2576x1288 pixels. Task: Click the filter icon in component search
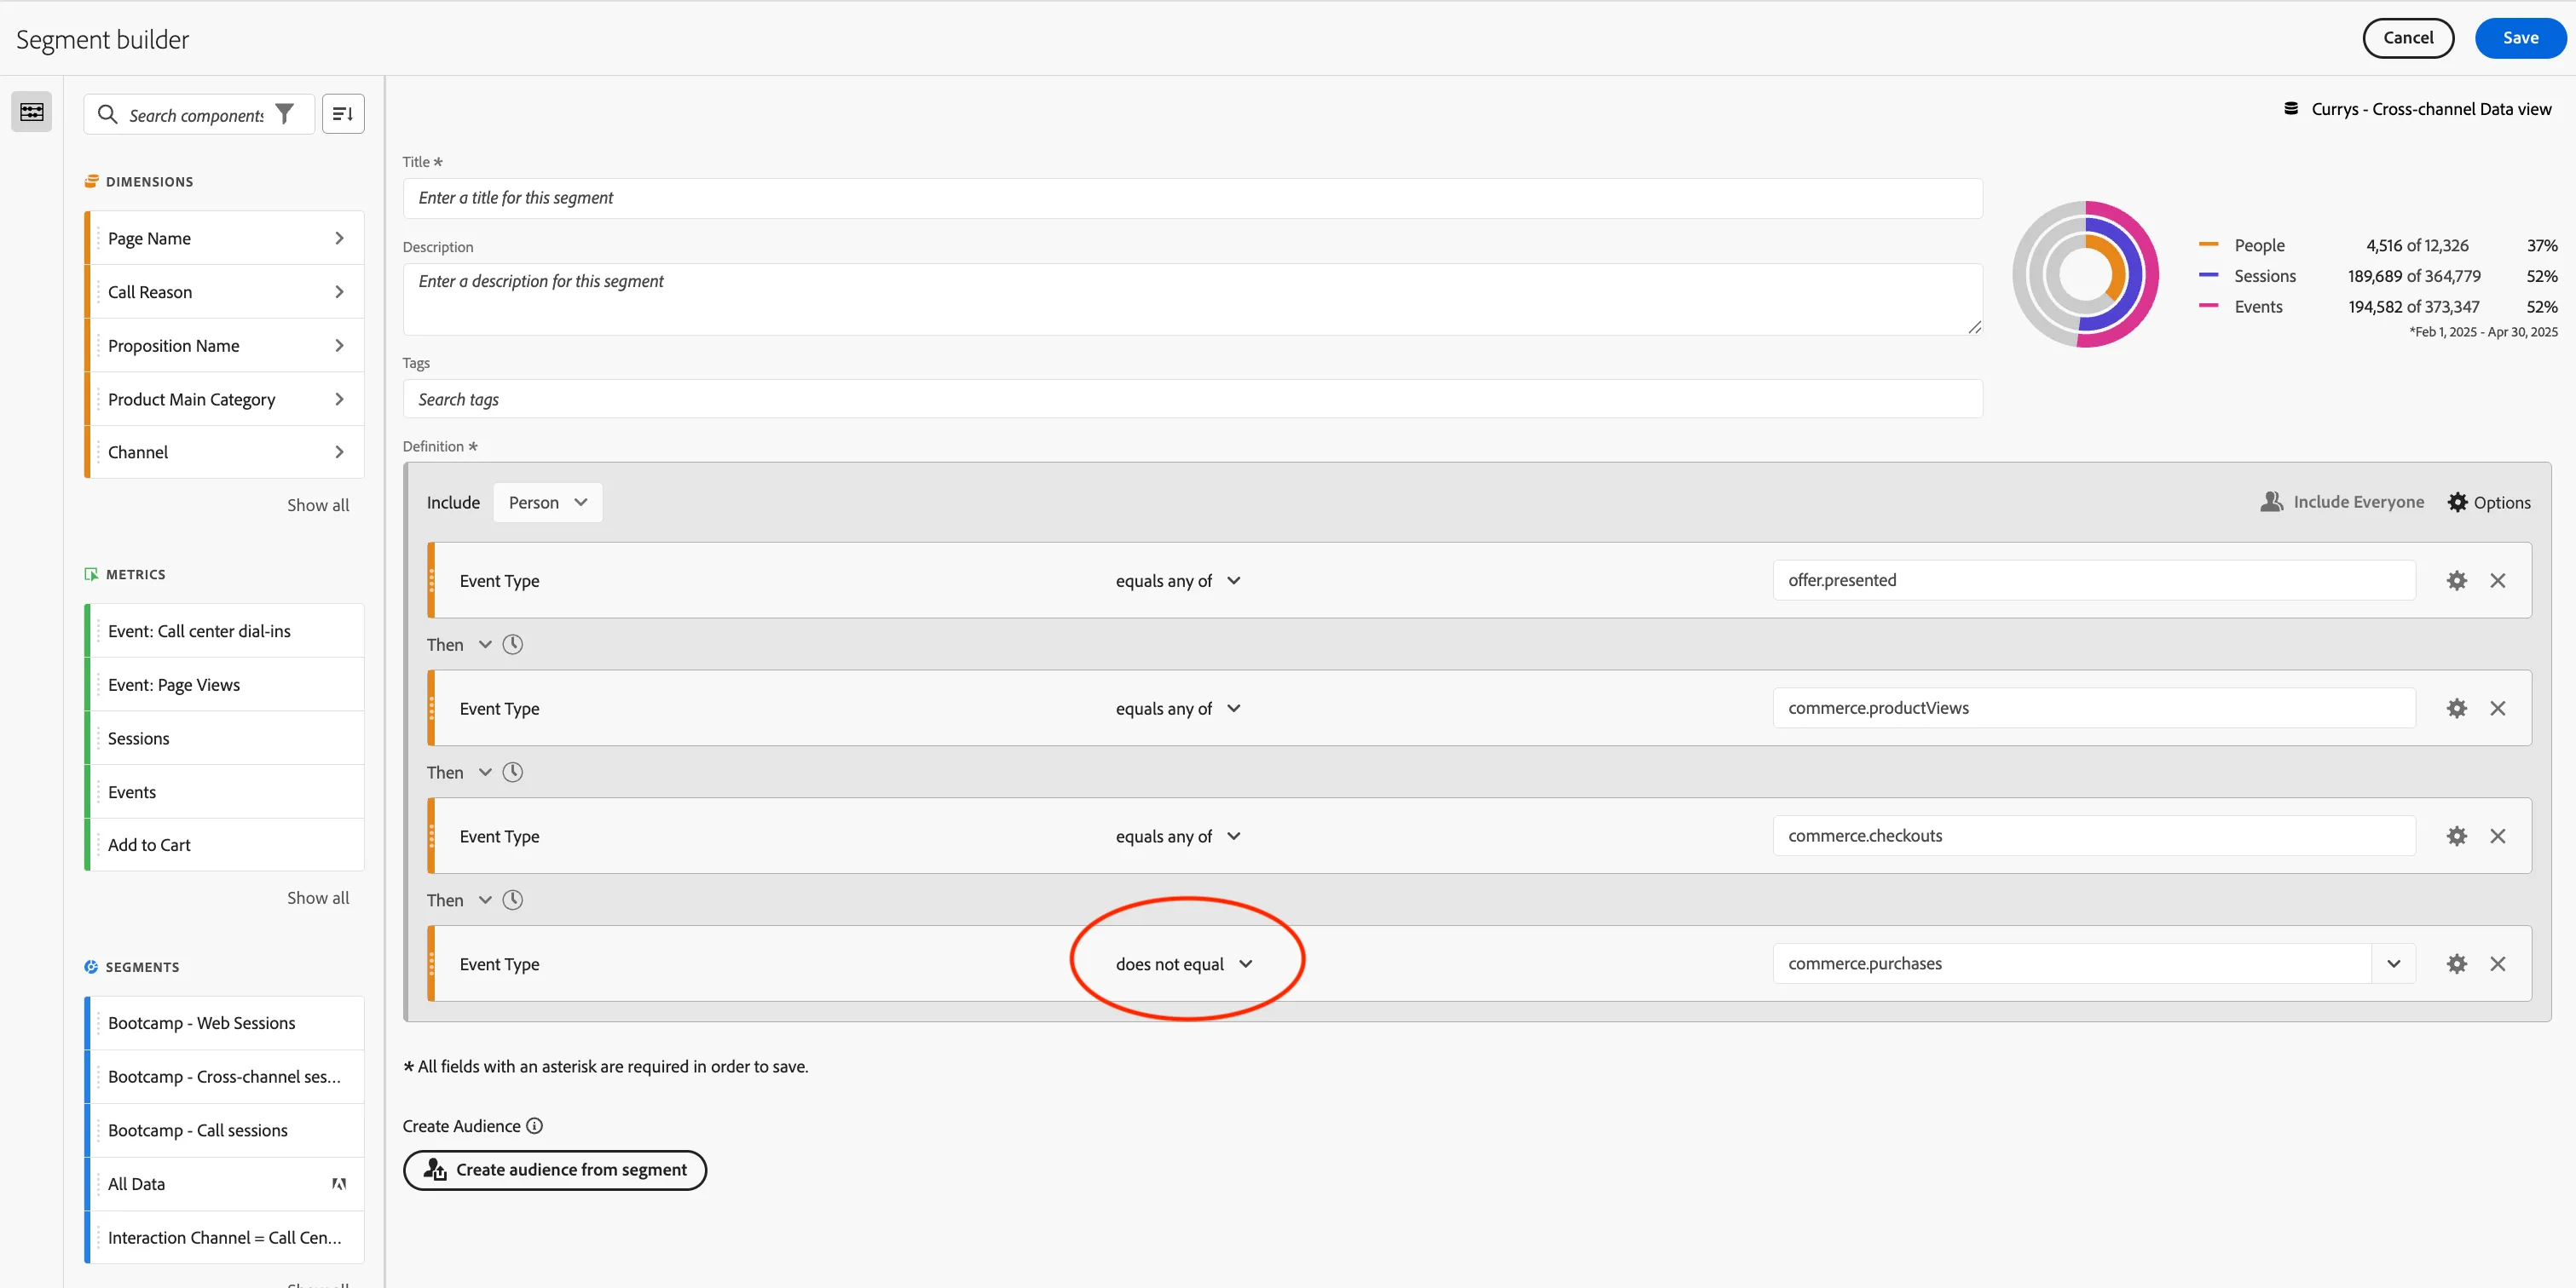pos(285,114)
